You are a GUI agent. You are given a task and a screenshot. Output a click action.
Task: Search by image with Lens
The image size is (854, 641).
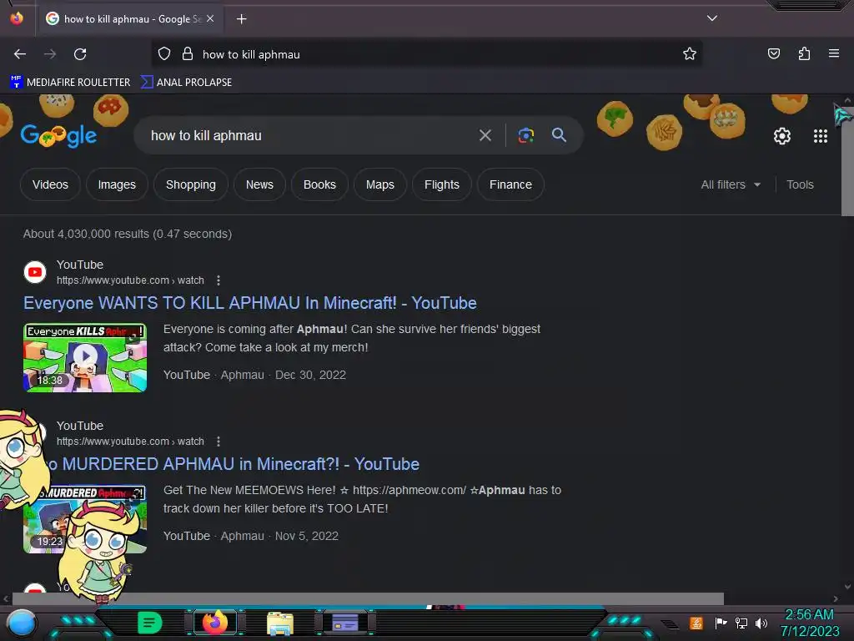click(525, 135)
